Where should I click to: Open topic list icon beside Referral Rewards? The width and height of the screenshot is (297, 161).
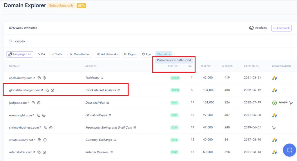[111, 152]
